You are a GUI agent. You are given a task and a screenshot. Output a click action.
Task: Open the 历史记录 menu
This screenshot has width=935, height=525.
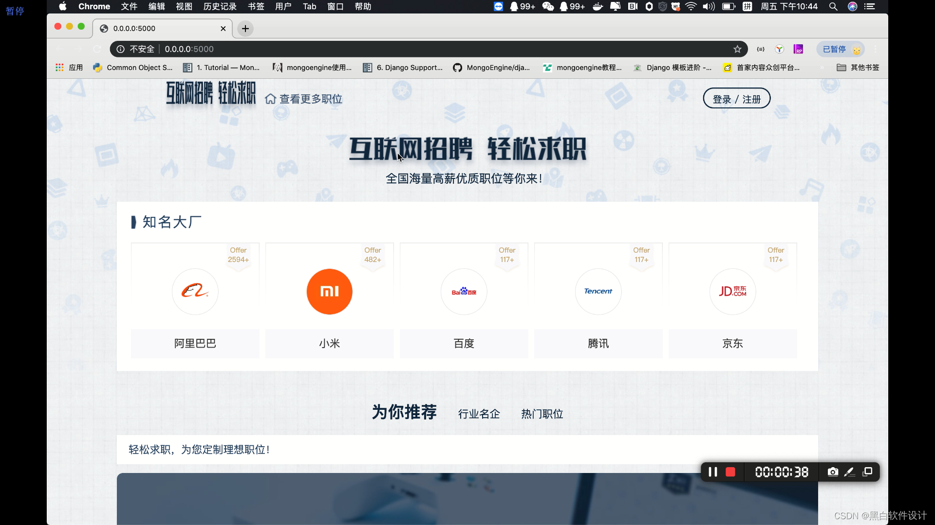(220, 6)
